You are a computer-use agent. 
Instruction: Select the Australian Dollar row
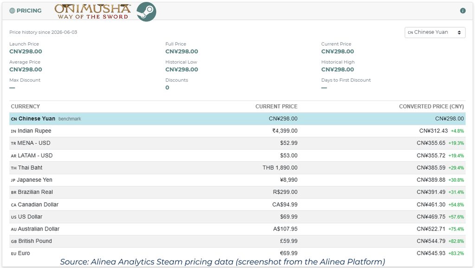tap(237, 229)
